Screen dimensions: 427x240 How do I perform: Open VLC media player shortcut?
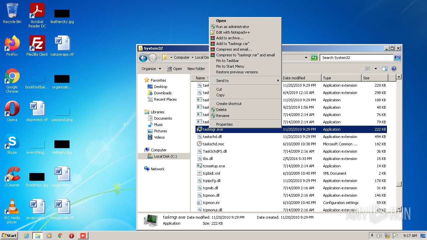click(x=12, y=211)
